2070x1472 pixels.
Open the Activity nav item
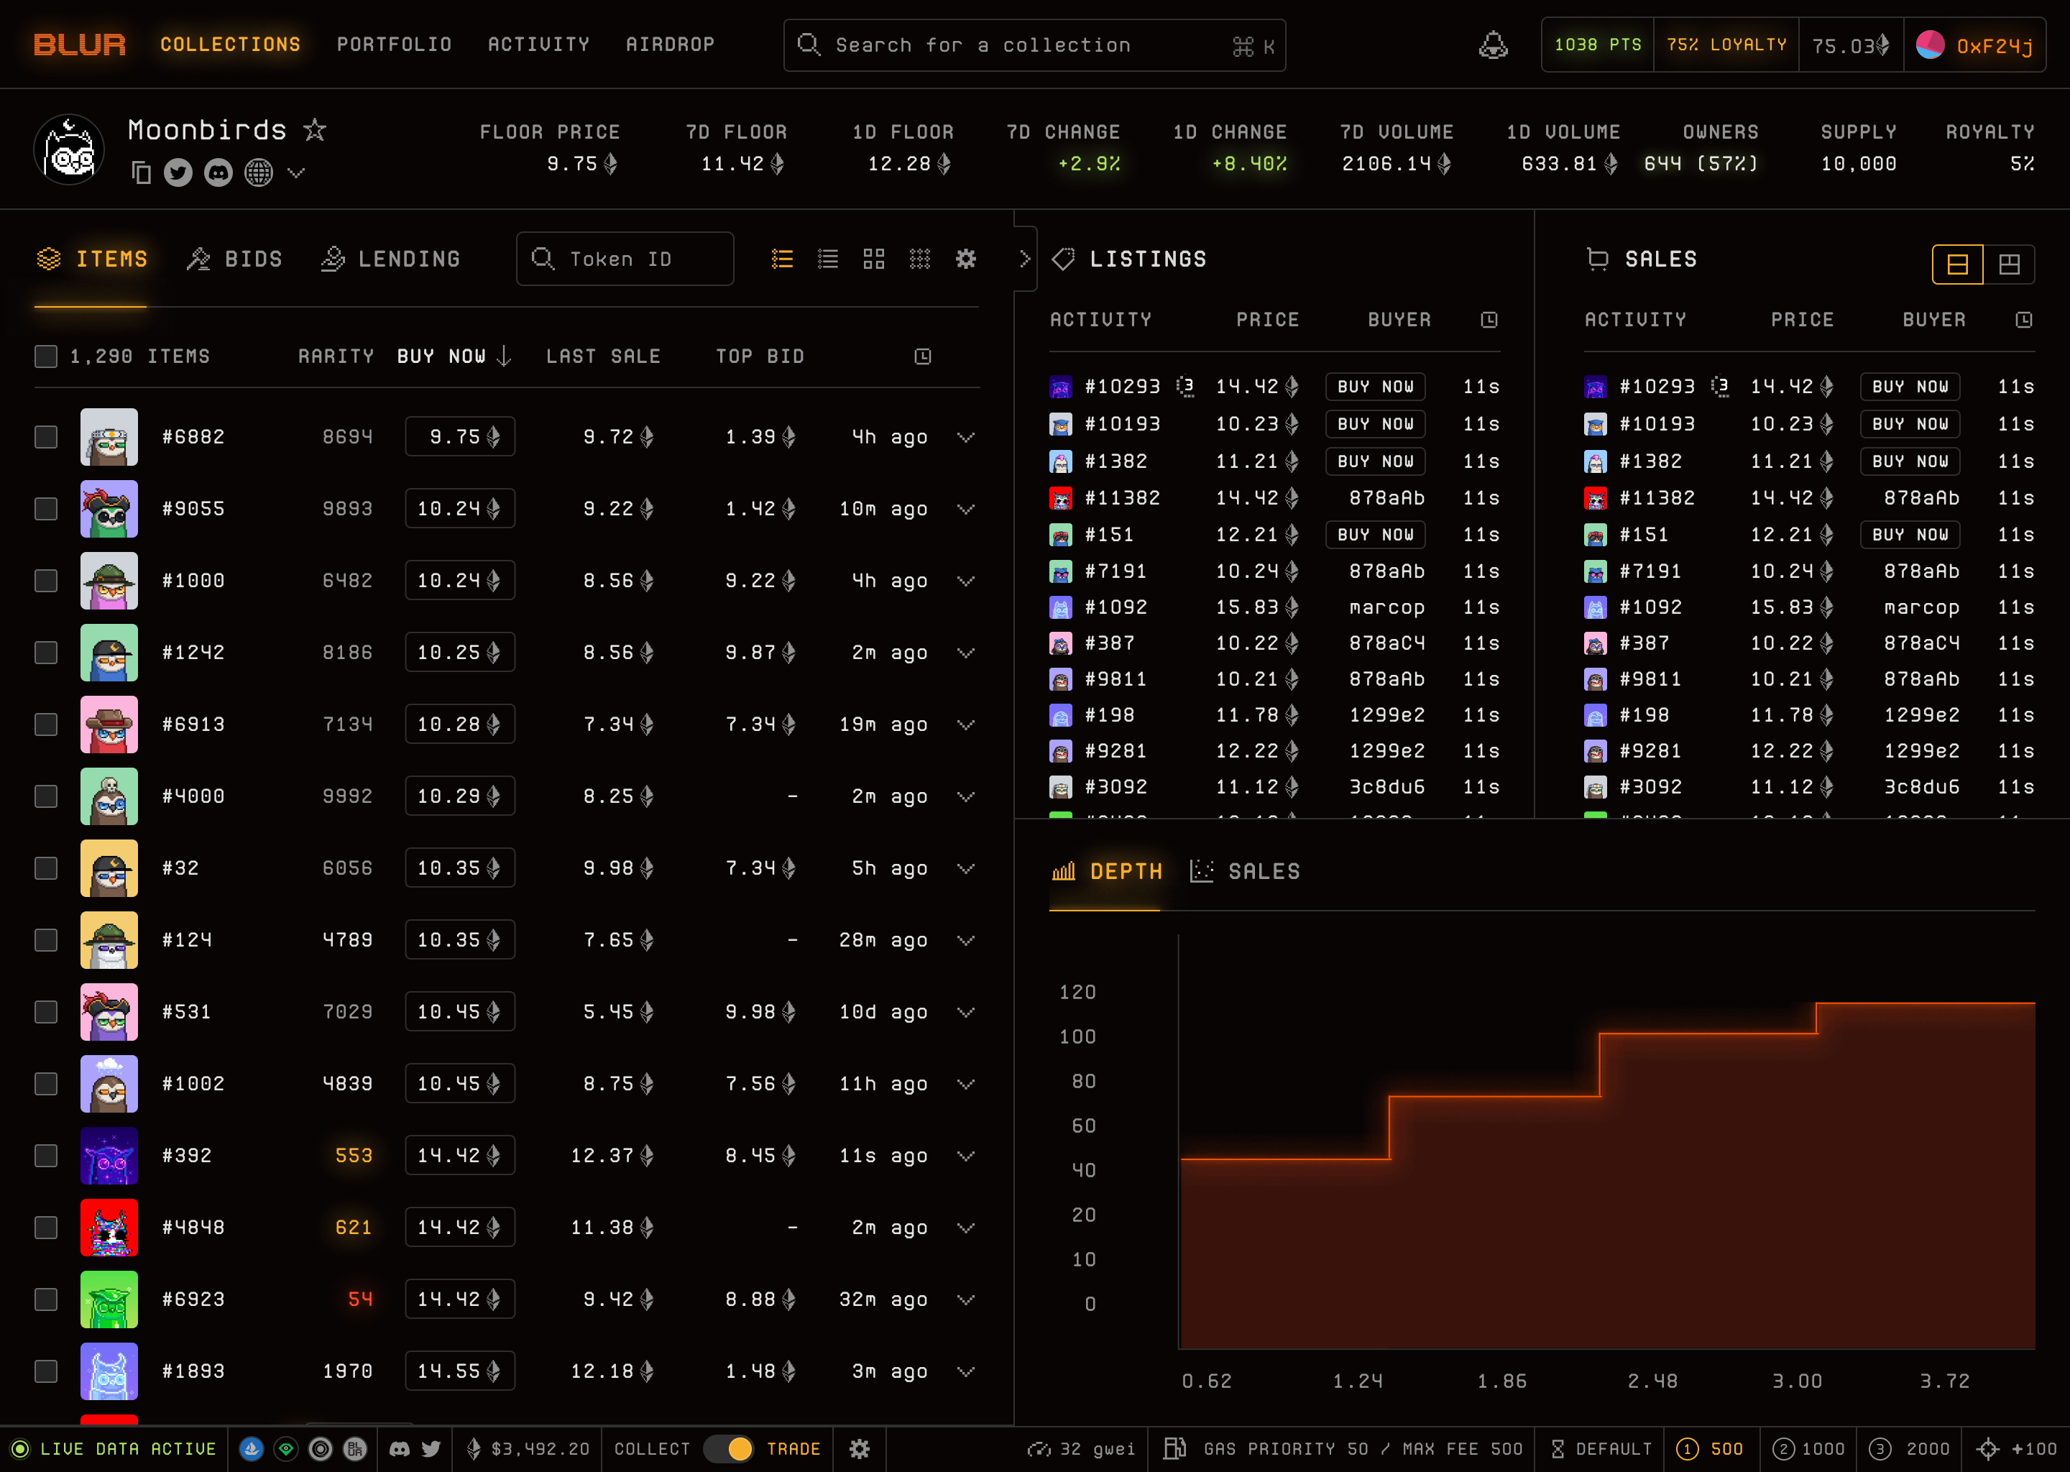point(538,45)
